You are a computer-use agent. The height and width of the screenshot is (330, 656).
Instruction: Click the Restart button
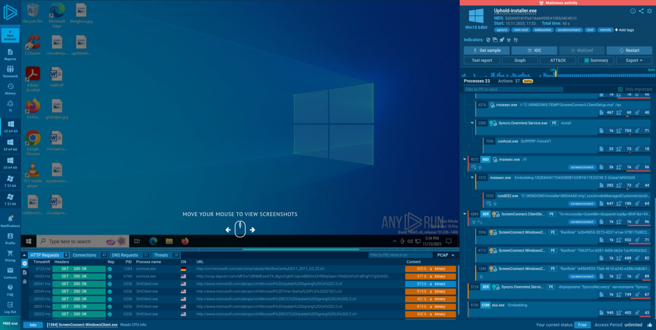click(x=629, y=51)
